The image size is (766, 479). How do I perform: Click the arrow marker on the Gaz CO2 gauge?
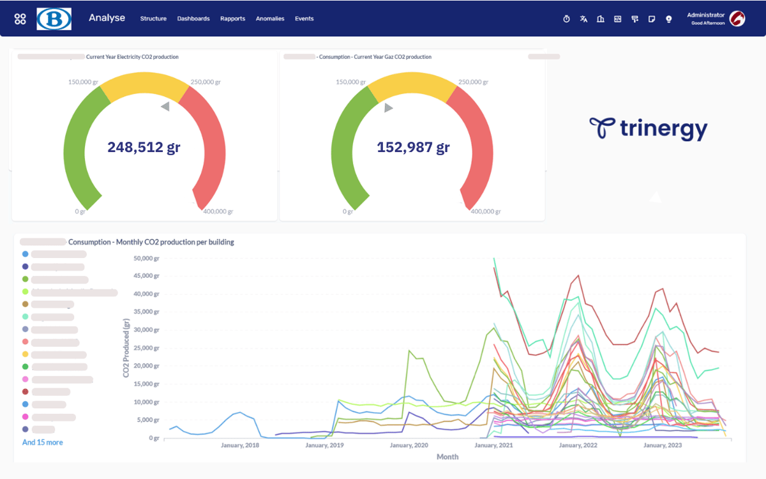coord(387,107)
